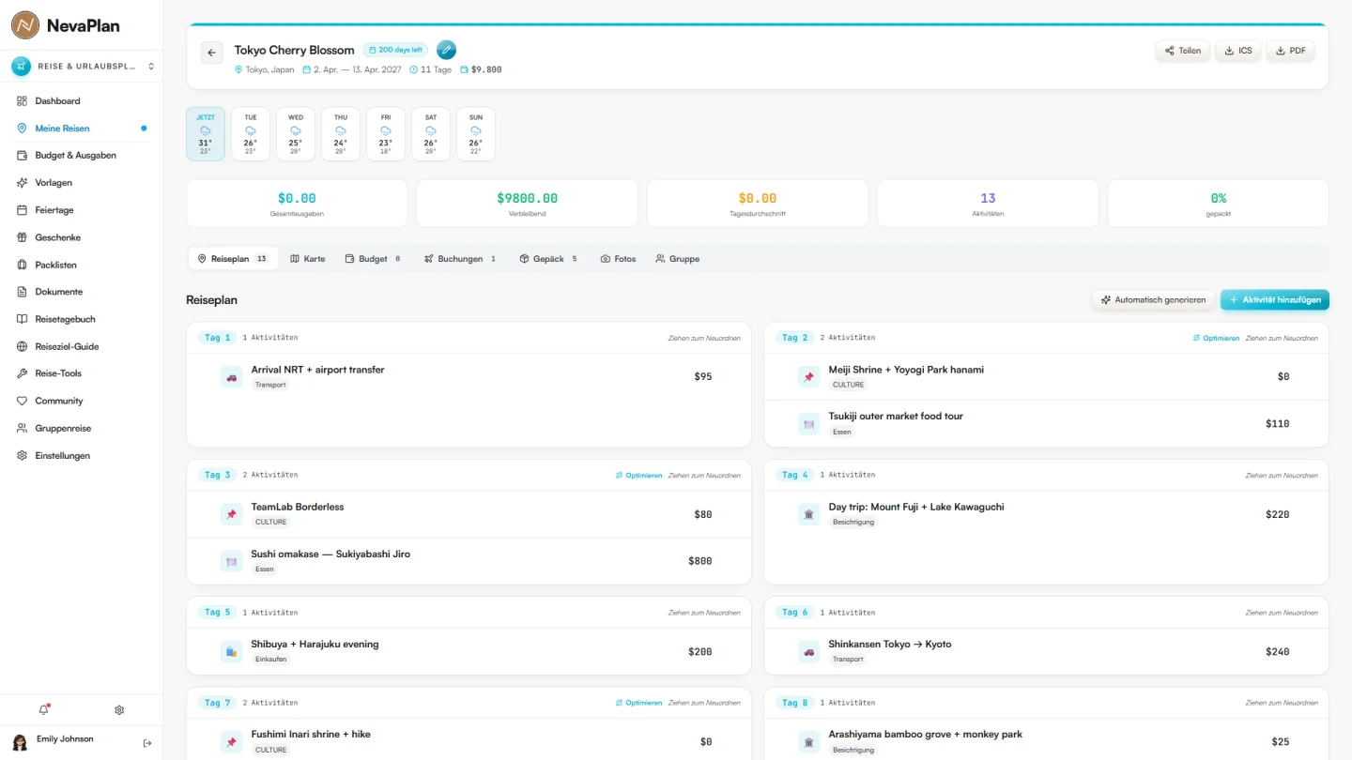This screenshot has height=760, width=1352.
Task: Click the landmark icon for Mount Fuji trip
Action: (808, 514)
